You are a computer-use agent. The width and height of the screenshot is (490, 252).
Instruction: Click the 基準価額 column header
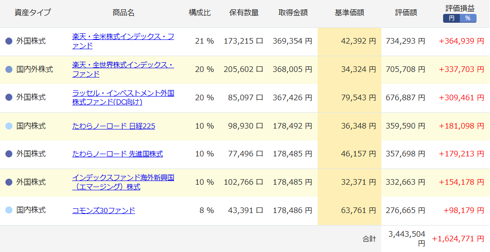point(349,13)
